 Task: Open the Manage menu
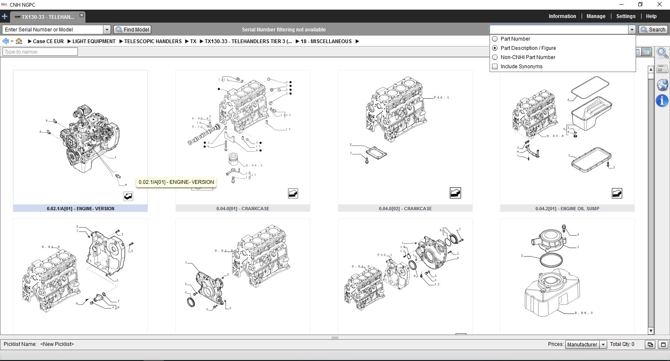[596, 16]
